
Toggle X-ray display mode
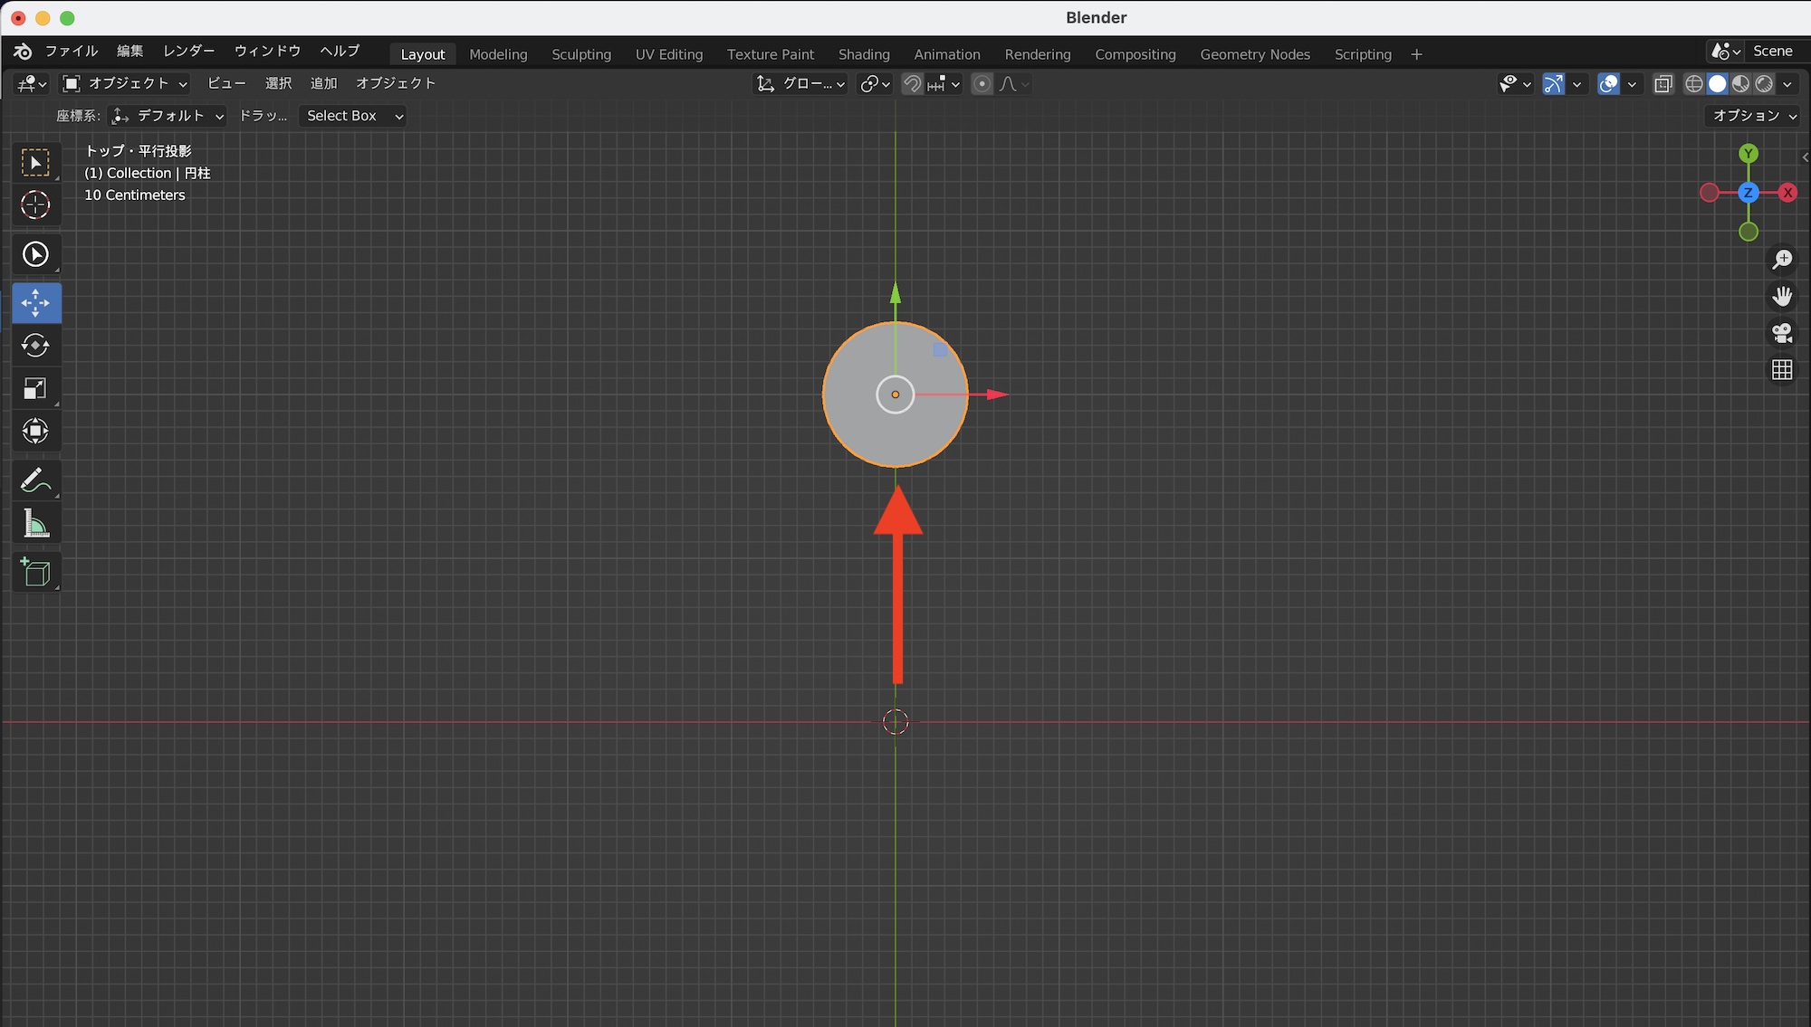[x=1663, y=84]
